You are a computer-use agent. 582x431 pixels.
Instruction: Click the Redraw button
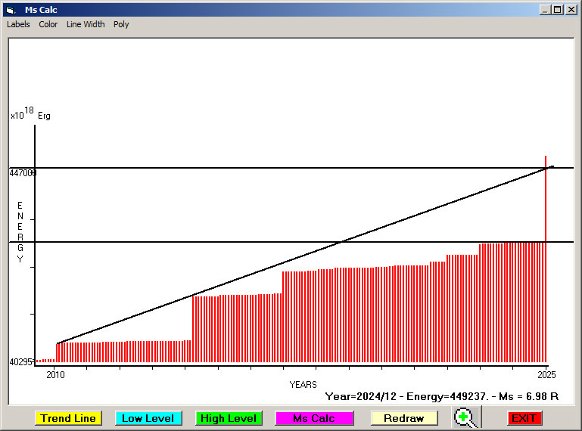pyautogui.click(x=403, y=418)
